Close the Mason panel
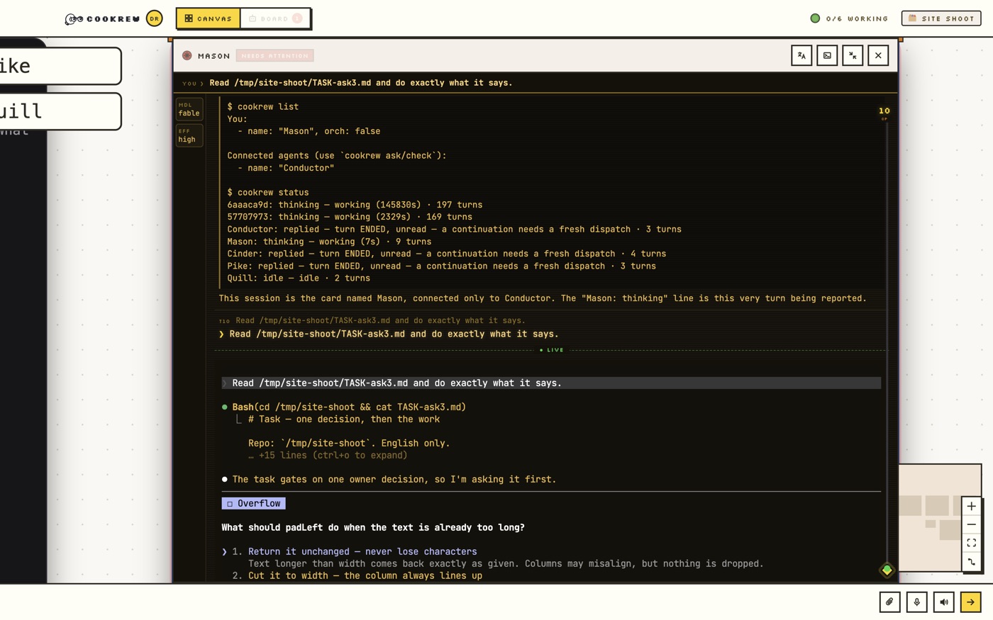 (x=878, y=55)
